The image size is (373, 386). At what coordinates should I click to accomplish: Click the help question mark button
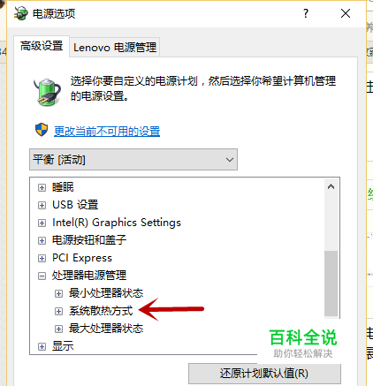(x=306, y=13)
